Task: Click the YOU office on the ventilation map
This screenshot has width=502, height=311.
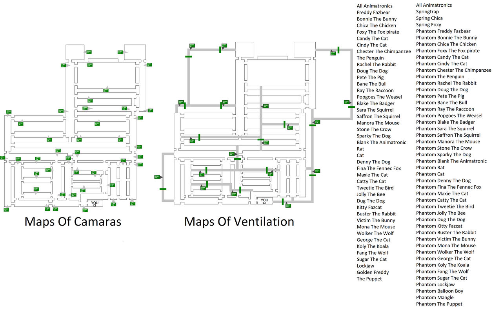Action: (265, 201)
